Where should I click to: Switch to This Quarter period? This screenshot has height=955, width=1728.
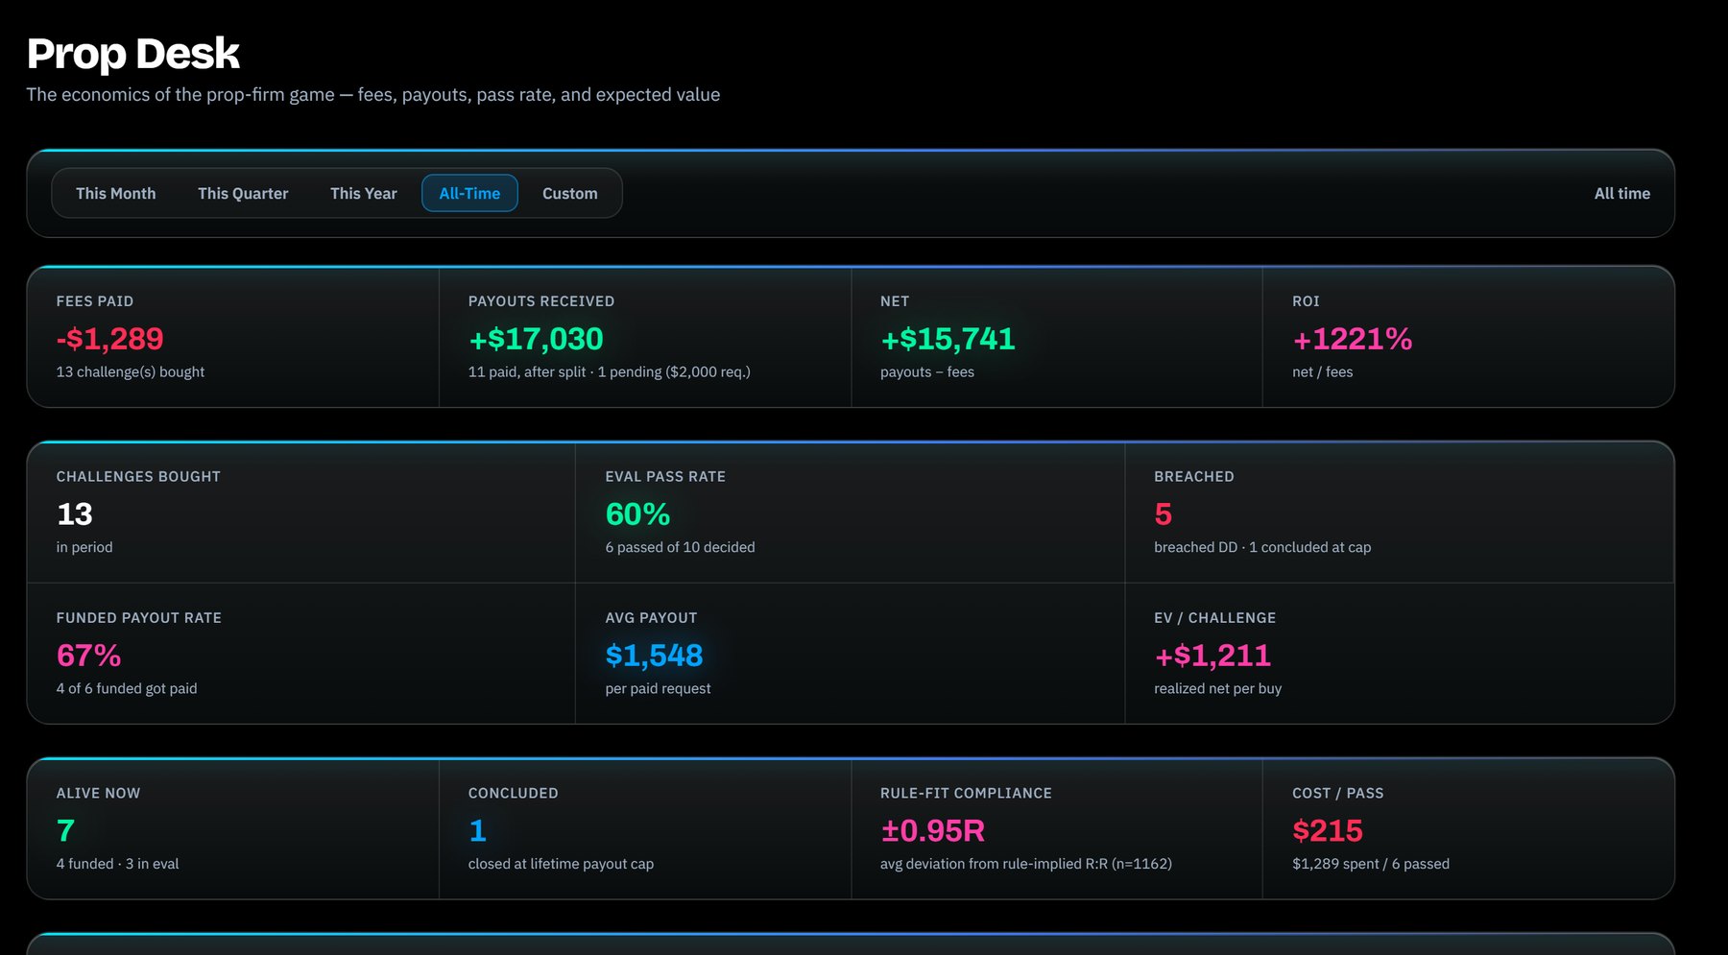[243, 193]
